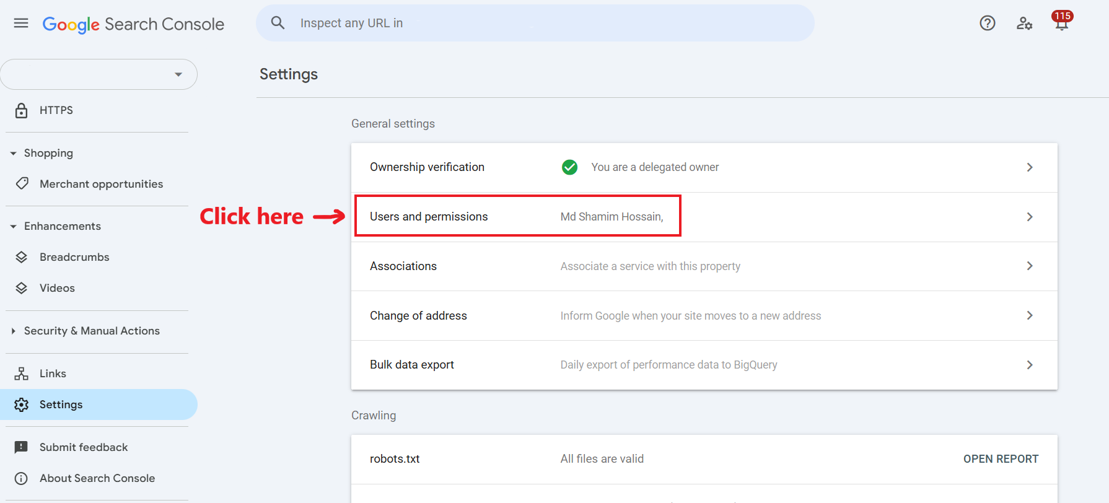This screenshot has width=1109, height=503.
Task: Click 'Associate a service with this property'
Action: pyautogui.click(x=651, y=266)
